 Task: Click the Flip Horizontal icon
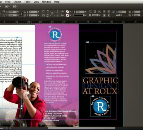click(43, 15)
